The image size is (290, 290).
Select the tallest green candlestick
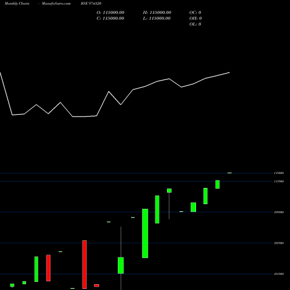[145, 233]
